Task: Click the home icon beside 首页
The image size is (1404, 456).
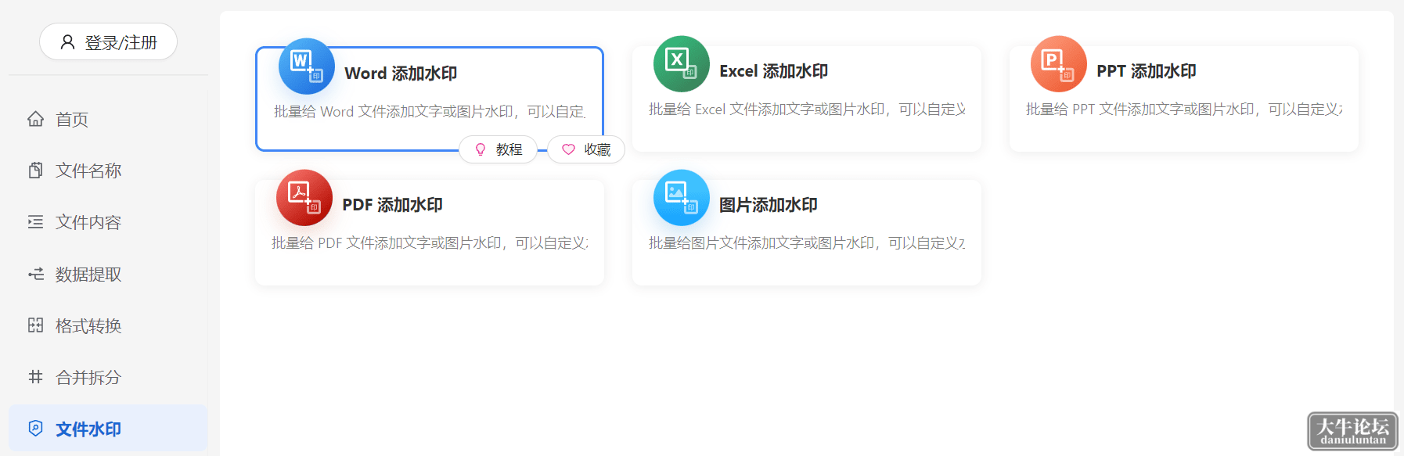Action: tap(35, 119)
